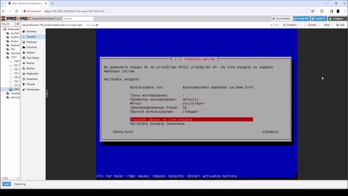Select Datacenter in the resource tree
The width and height of the screenshot is (348, 196).
13,29
